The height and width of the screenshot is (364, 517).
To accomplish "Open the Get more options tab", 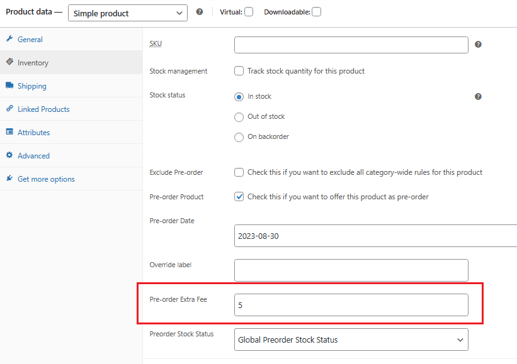I will pyautogui.click(x=71, y=179).
